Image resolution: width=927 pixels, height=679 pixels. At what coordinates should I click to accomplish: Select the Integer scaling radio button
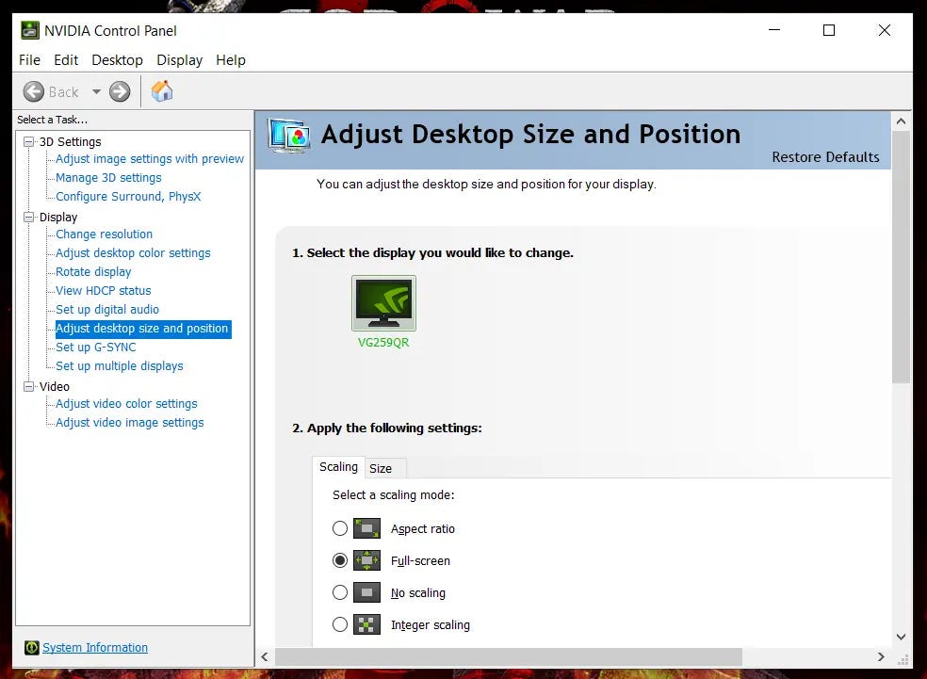(340, 624)
